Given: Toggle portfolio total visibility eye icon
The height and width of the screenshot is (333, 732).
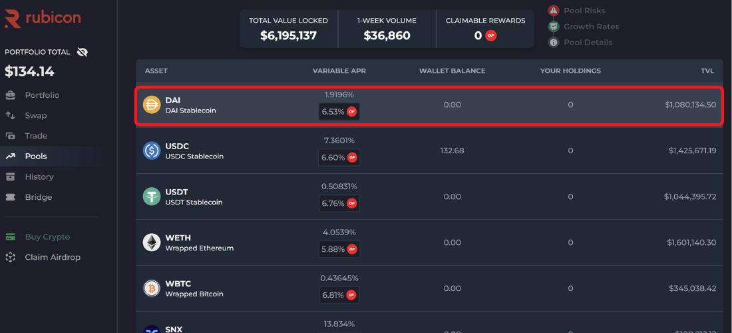Looking at the screenshot, I should point(82,52).
